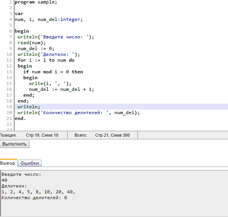The width and height of the screenshot is (228, 217).
Task: Switch to the Ошибки tab
Action: coord(30,163)
